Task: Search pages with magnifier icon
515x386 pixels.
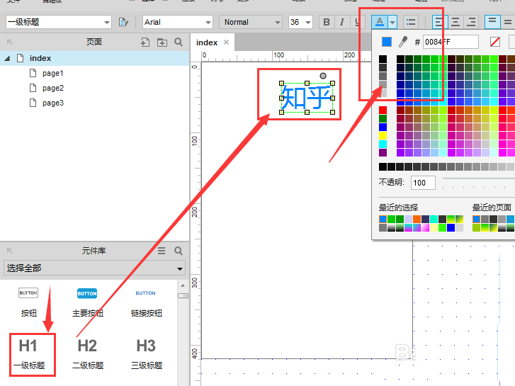Action: tap(179, 42)
